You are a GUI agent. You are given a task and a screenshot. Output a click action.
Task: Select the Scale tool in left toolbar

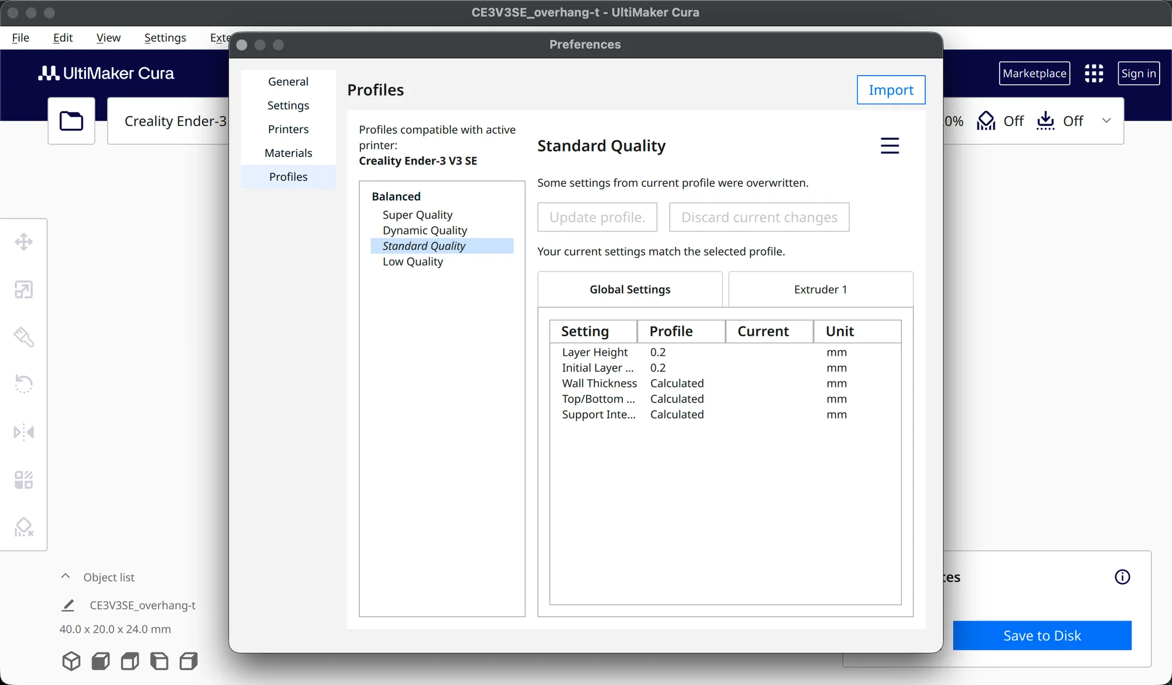click(x=23, y=289)
